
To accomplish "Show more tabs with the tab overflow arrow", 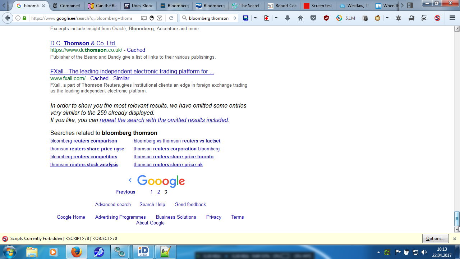I will coord(402,6).
